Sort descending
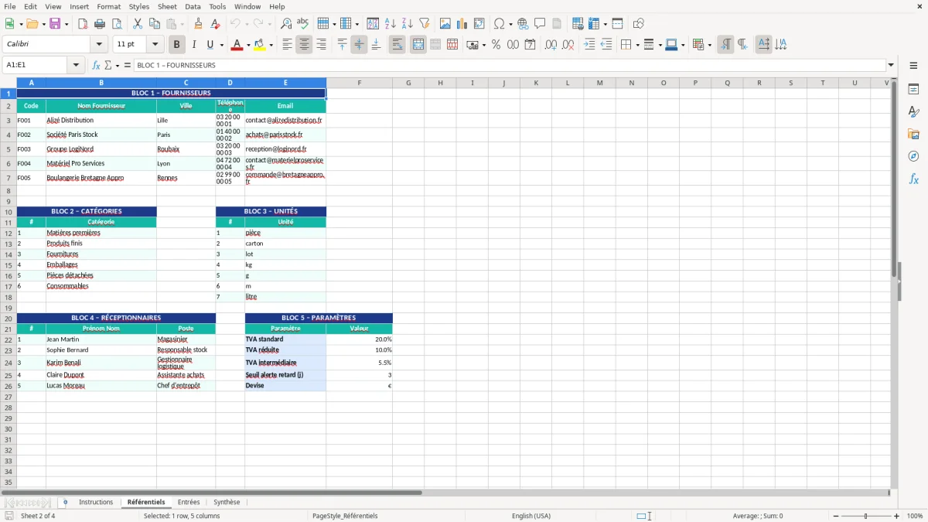This screenshot has height=522, width=928. click(407, 24)
